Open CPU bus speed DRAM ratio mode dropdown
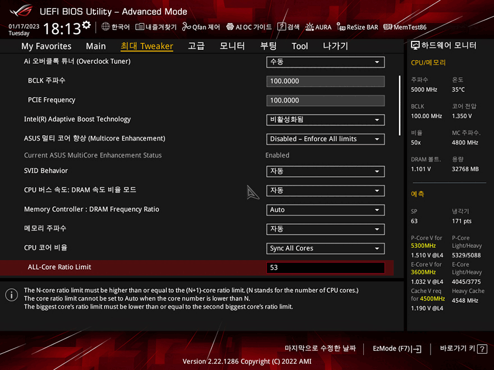494x370 pixels. 326,191
